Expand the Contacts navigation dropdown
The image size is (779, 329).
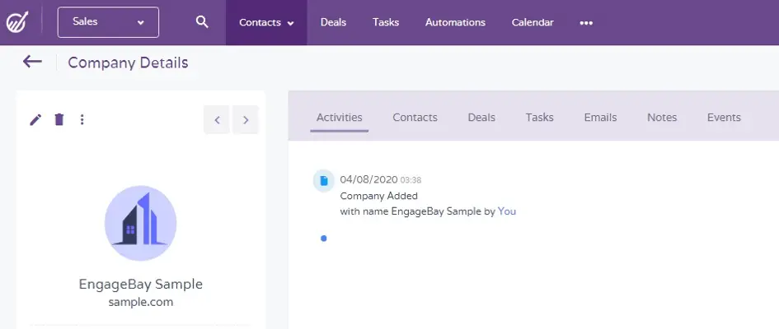click(x=266, y=22)
